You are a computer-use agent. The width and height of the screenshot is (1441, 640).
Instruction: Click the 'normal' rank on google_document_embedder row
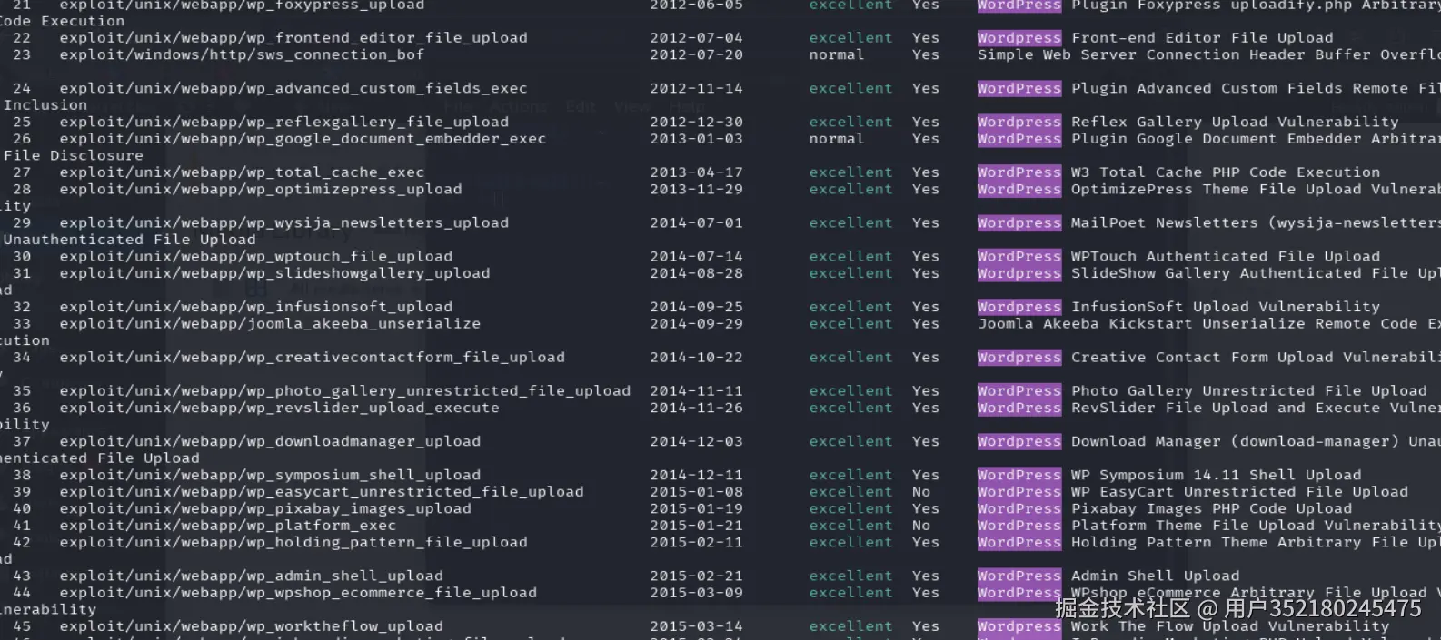pos(837,139)
